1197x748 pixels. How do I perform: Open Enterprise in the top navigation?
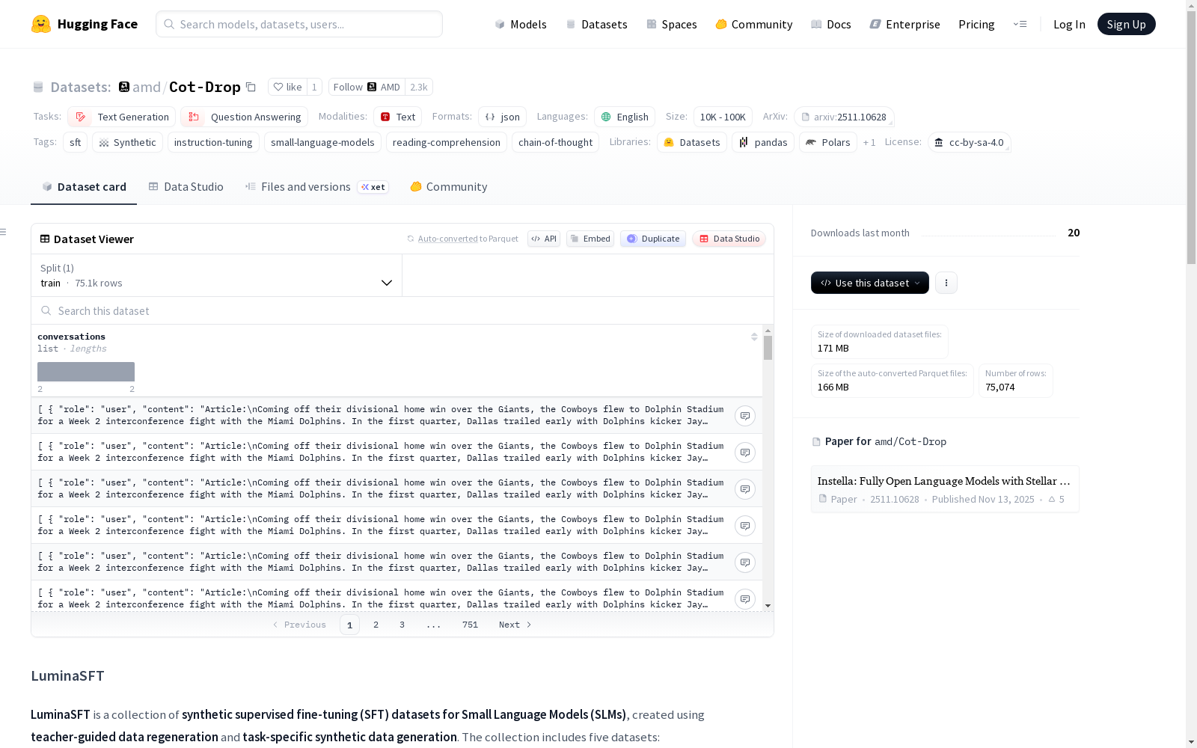[904, 24]
